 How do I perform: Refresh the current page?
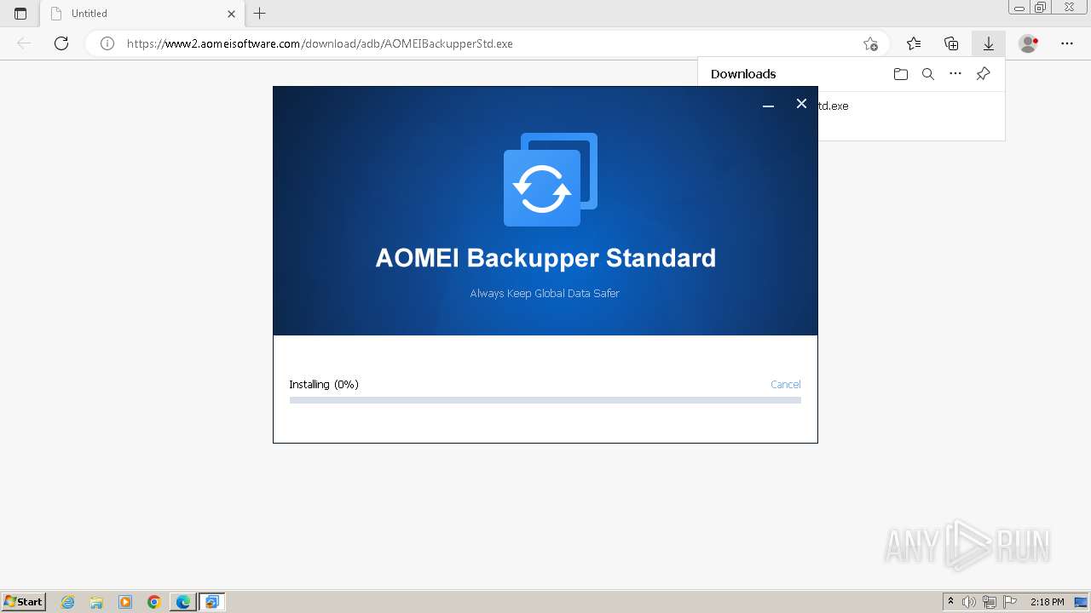point(61,43)
